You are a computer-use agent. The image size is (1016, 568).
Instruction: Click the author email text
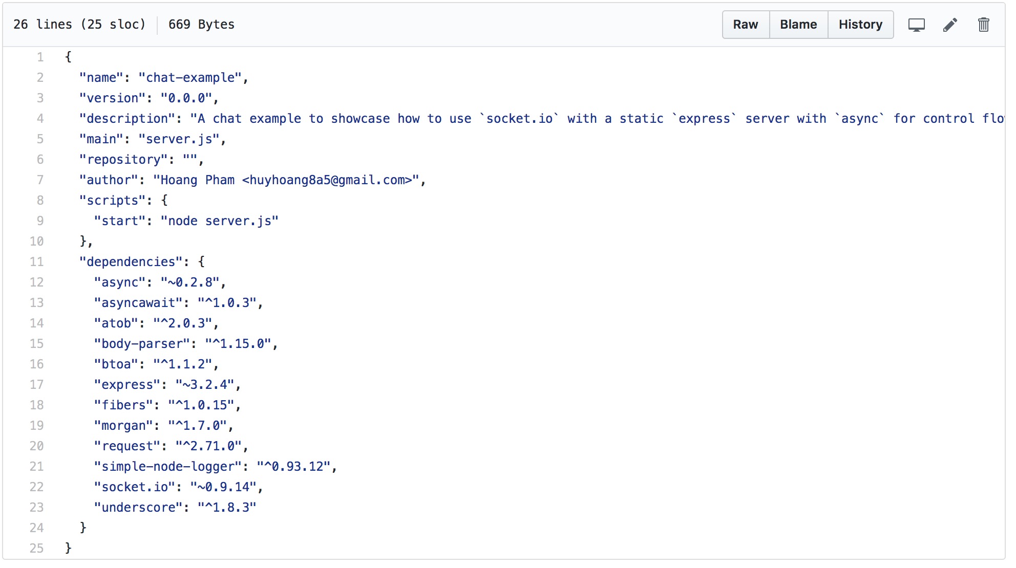tap(328, 180)
